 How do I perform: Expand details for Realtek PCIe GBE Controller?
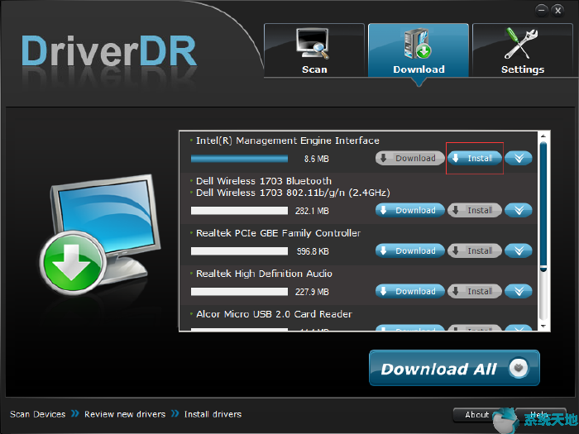(519, 250)
